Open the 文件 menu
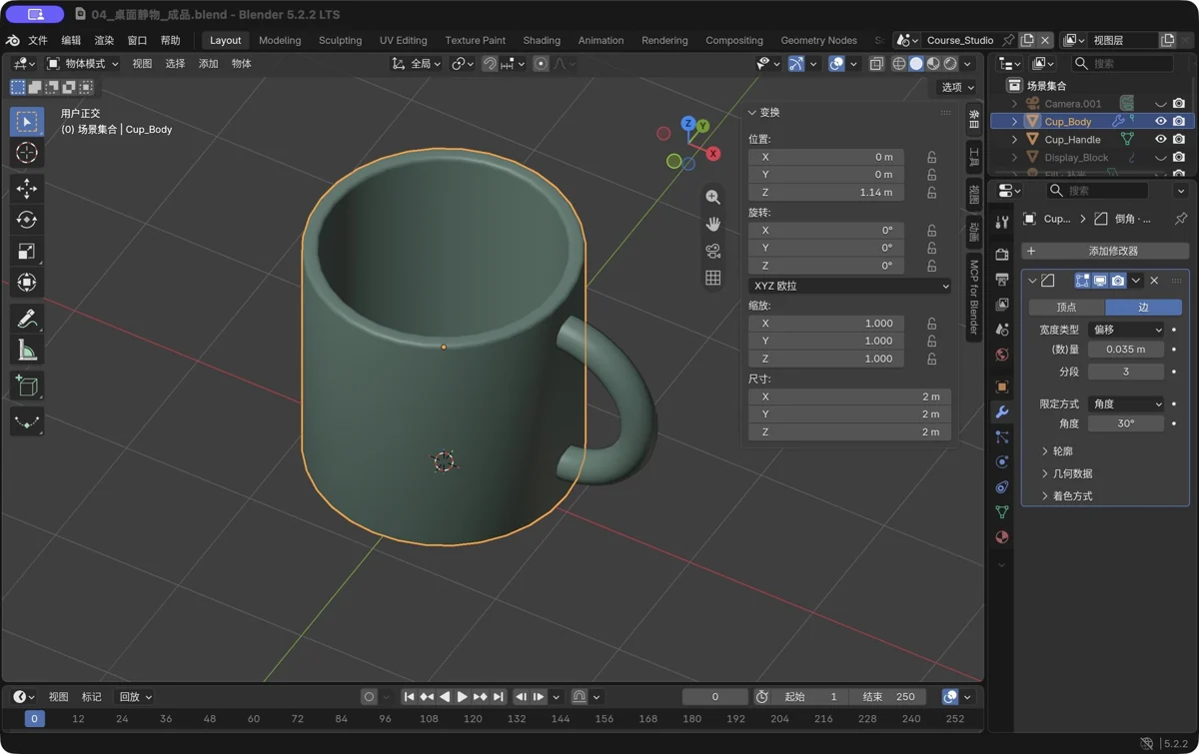Image resolution: width=1199 pixels, height=754 pixels. pyautogui.click(x=38, y=41)
